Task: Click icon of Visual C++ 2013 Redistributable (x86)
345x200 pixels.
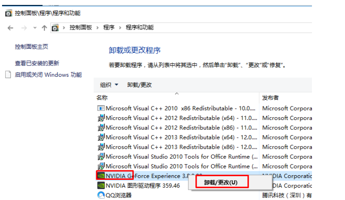Action: [101, 147]
